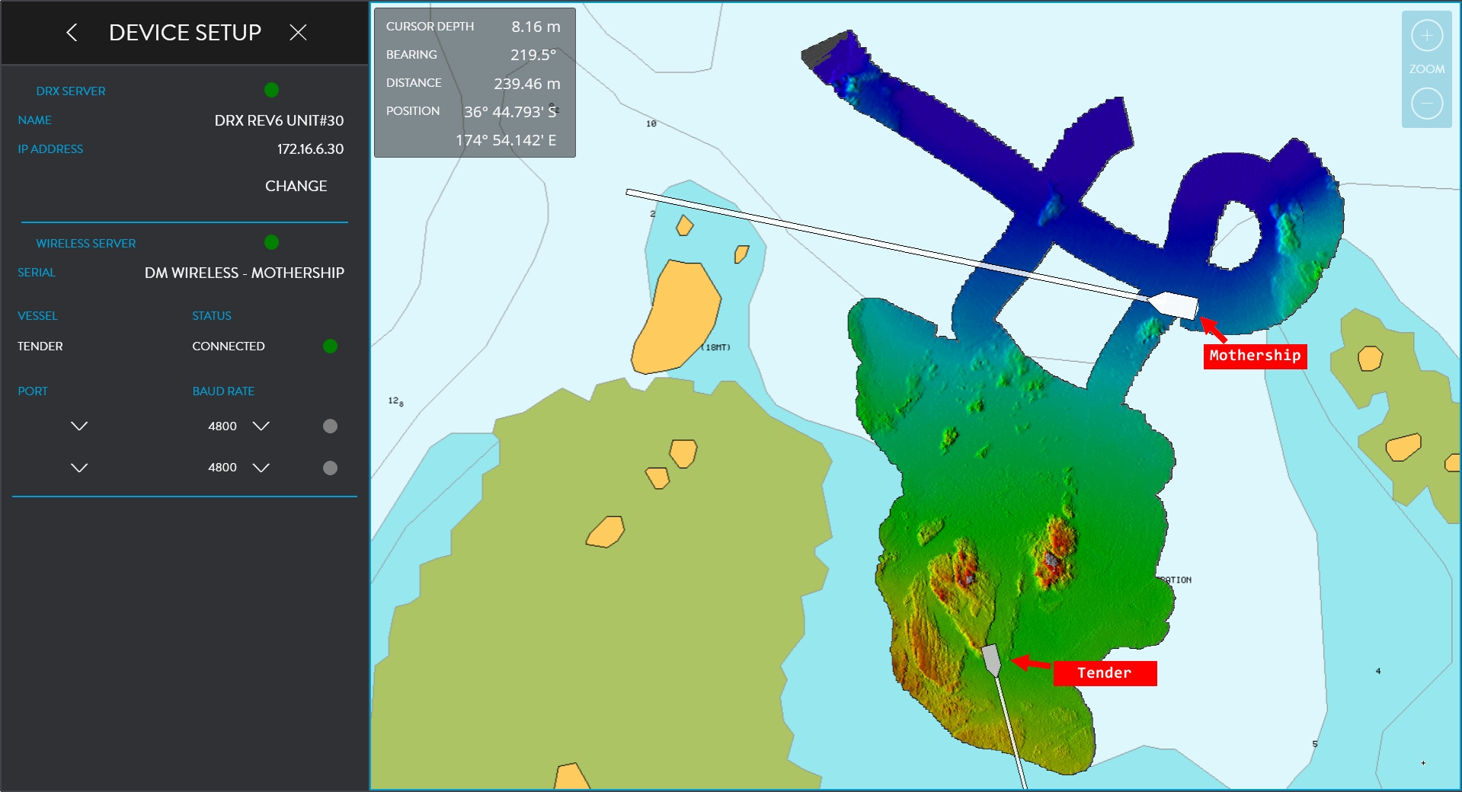Image resolution: width=1462 pixels, height=792 pixels.
Task: Toggle the second port's grey status dot
Action: [330, 468]
